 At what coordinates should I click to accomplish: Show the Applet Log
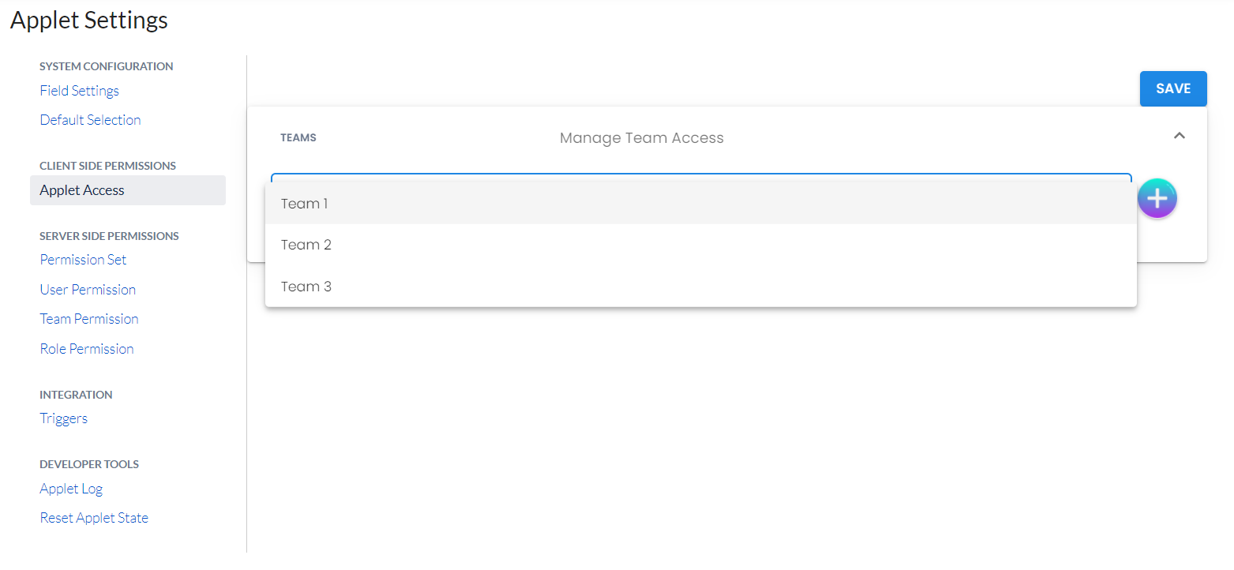coord(71,489)
